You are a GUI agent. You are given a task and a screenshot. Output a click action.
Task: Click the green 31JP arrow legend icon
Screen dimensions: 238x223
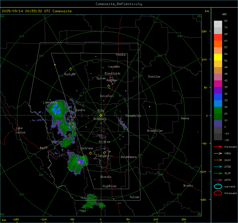[218, 173]
